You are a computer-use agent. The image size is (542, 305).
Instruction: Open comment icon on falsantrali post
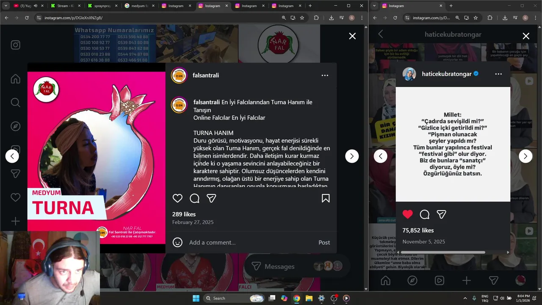(194, 198)
